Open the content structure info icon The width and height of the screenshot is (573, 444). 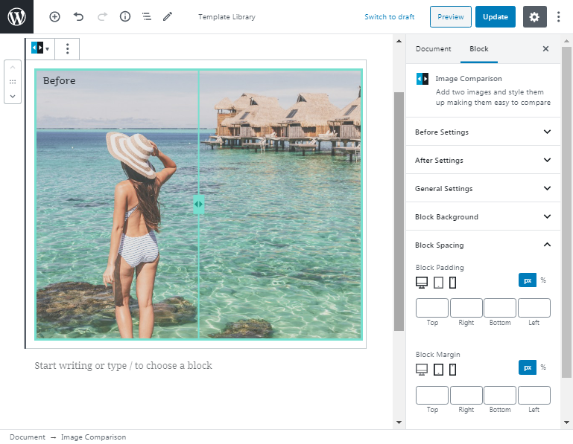coord(125,16)
